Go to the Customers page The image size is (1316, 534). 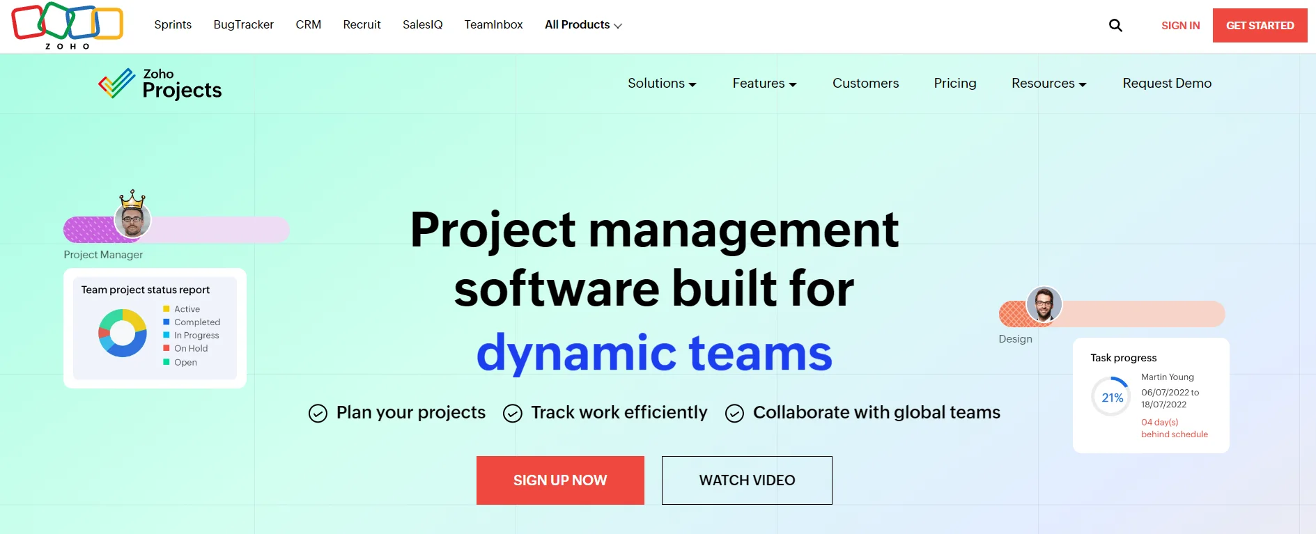click(866, 84)
